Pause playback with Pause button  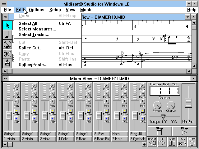pos(172,142)
